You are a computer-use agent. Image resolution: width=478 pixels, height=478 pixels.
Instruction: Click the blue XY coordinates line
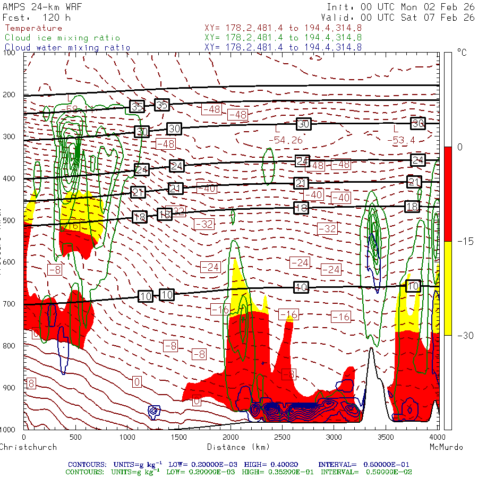(x=283, y=47)
